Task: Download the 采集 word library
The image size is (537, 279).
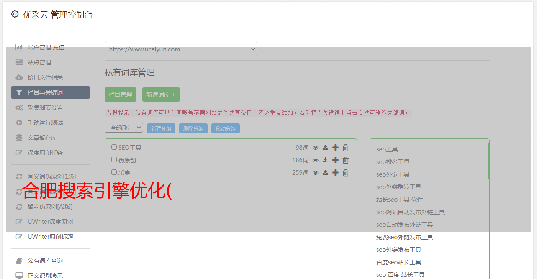Action: click(x=325, y=173)
